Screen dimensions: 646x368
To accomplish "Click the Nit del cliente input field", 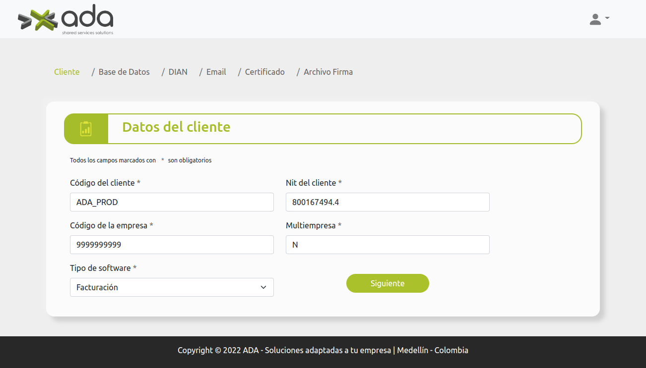I will click(388, 202).
